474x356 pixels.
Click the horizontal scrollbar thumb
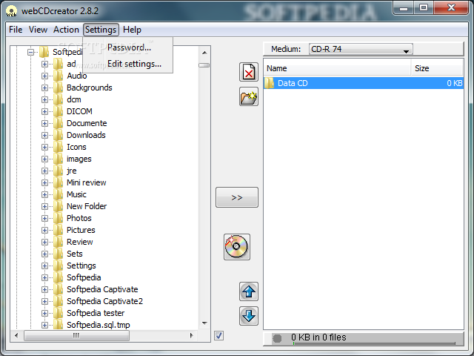pos(76,335)
